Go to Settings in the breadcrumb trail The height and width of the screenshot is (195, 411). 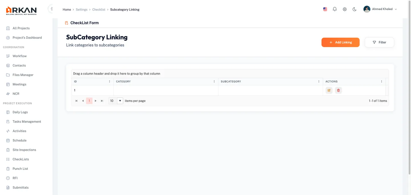pyautogui.click(x=81, y=9)
